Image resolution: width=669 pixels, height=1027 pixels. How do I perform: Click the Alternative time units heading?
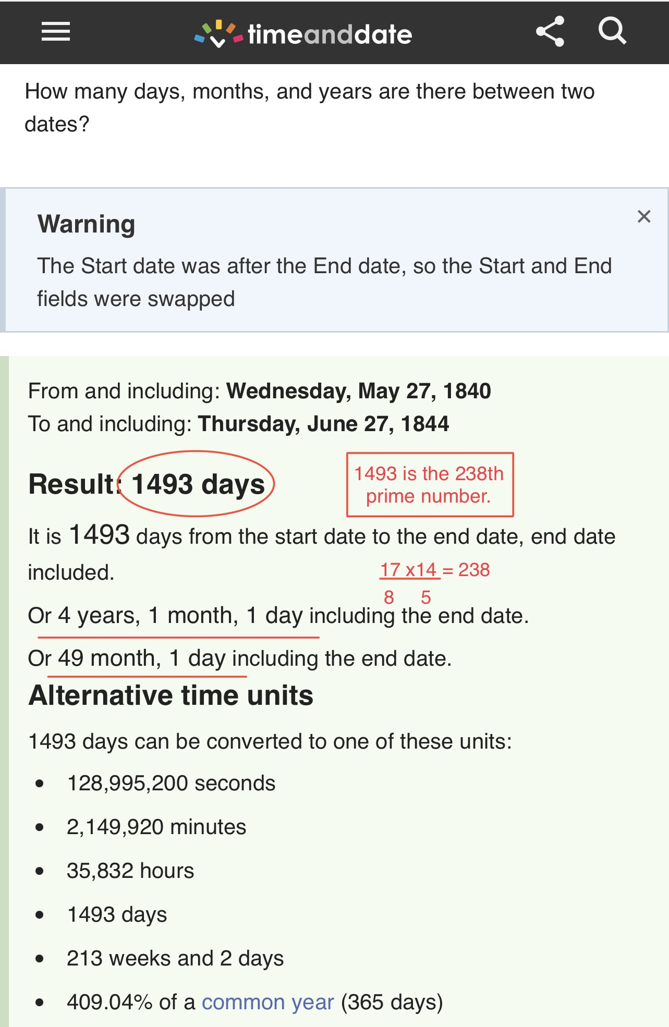(x=171, y=695)
